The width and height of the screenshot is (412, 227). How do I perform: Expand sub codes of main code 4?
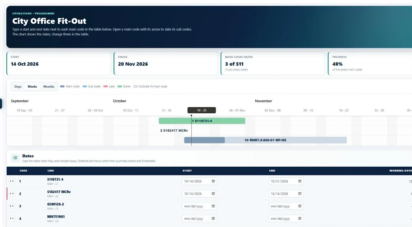pos(12,218)
